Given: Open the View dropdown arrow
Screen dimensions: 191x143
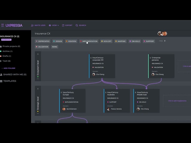Looking at the screenshot, I should 58,25.
